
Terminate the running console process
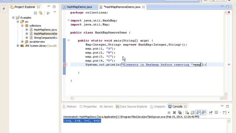tap(169, 112)
